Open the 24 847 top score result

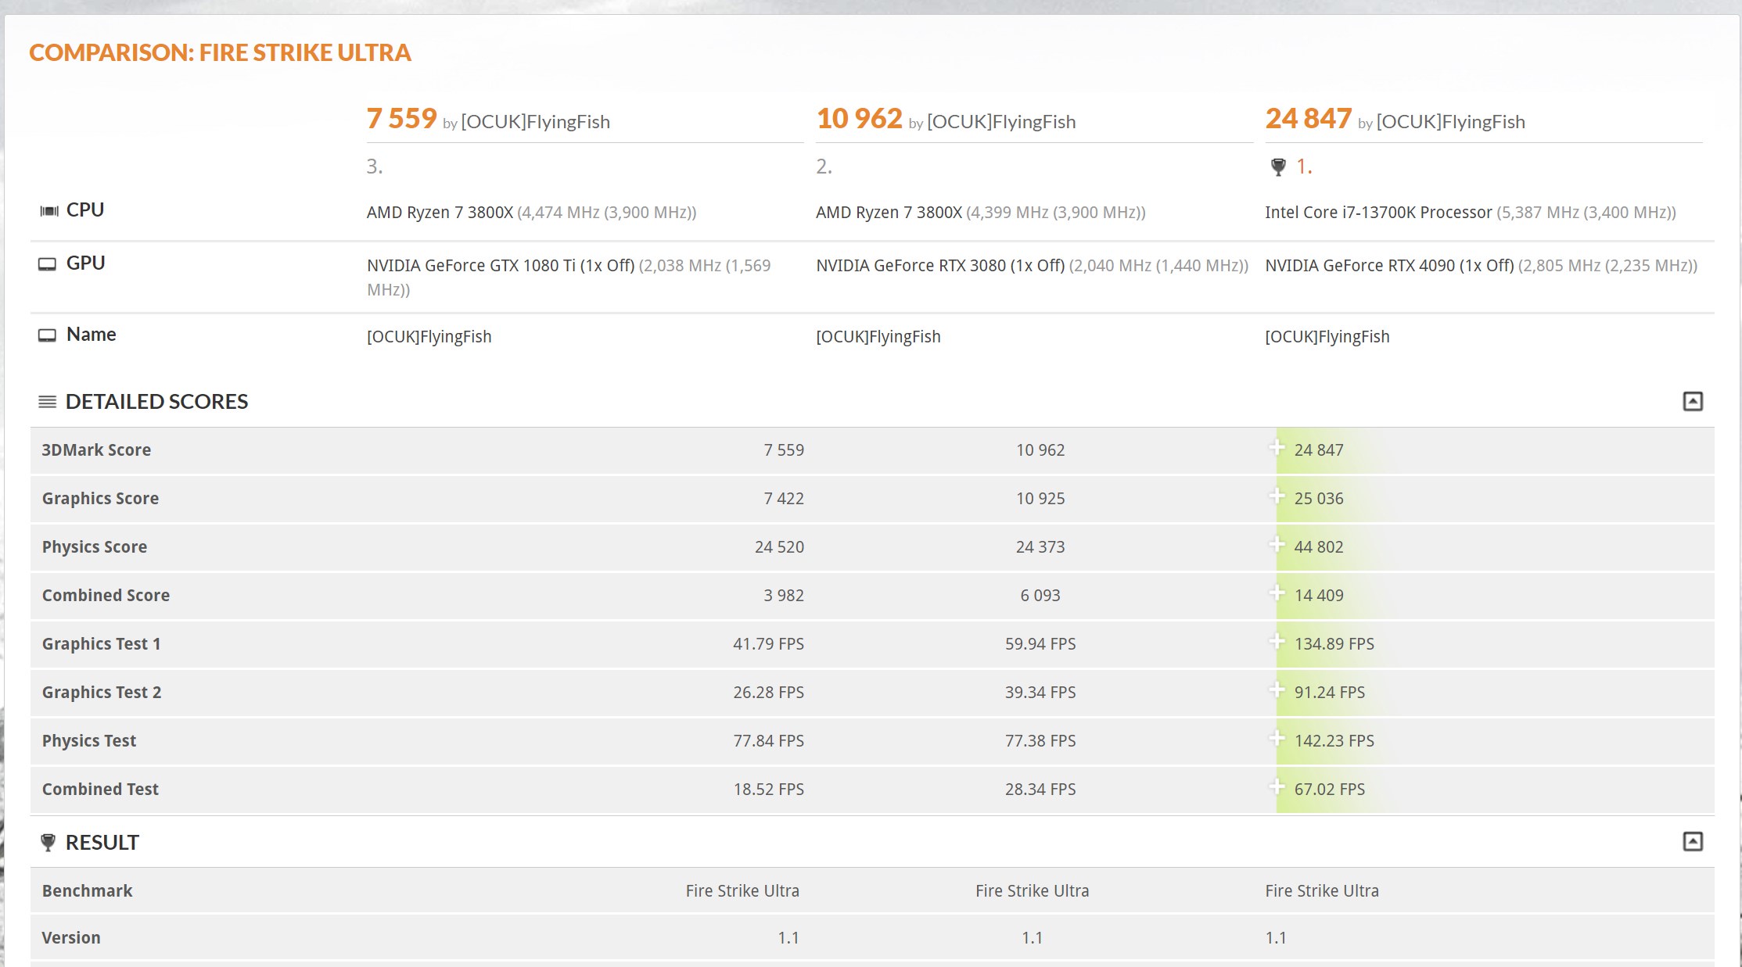(1308, 119)
